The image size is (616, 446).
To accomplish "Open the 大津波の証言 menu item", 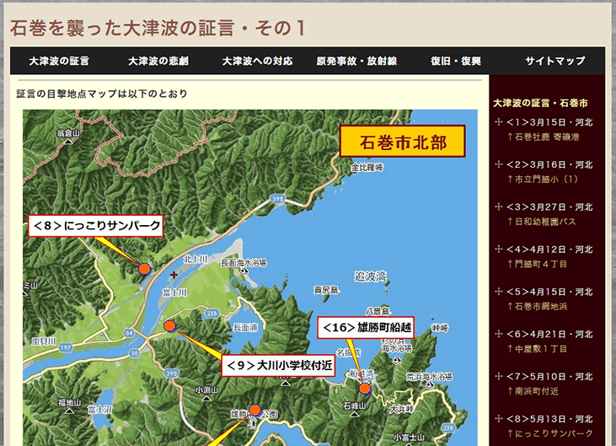I will pyautogui.click(x=59, y=61).
